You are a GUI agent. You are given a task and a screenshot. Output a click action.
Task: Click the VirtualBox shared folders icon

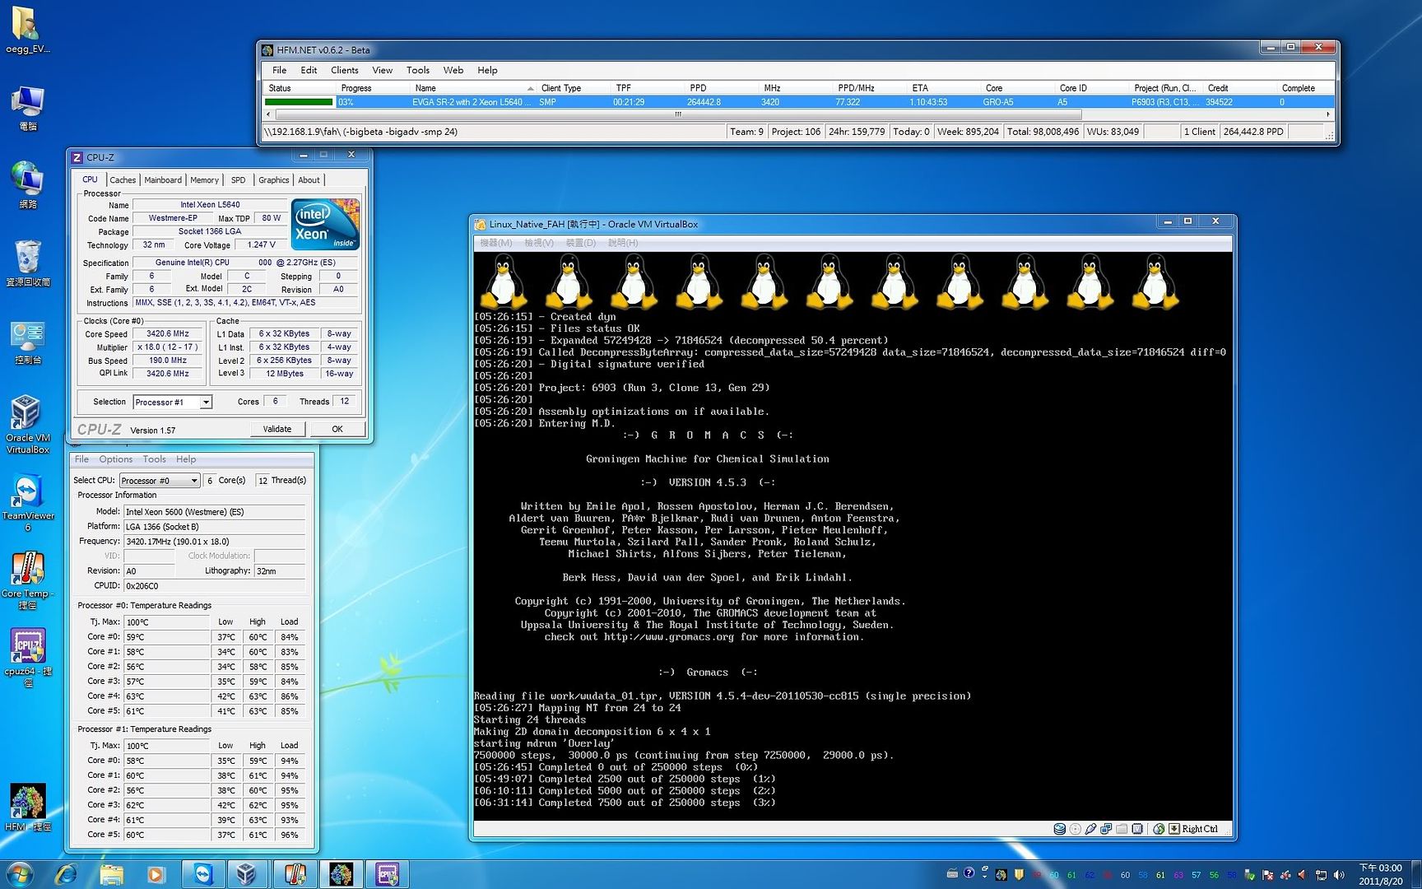[x=1122, y=829]
